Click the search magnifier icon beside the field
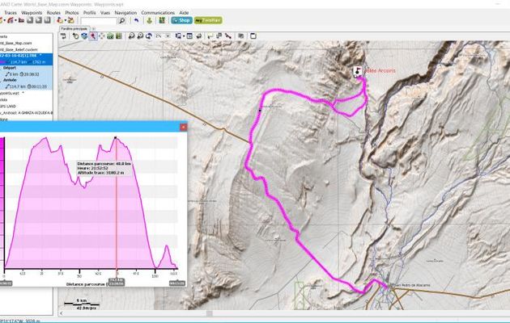Image resolution: width=510 pixels, height=323 pixels. (121, 21)
